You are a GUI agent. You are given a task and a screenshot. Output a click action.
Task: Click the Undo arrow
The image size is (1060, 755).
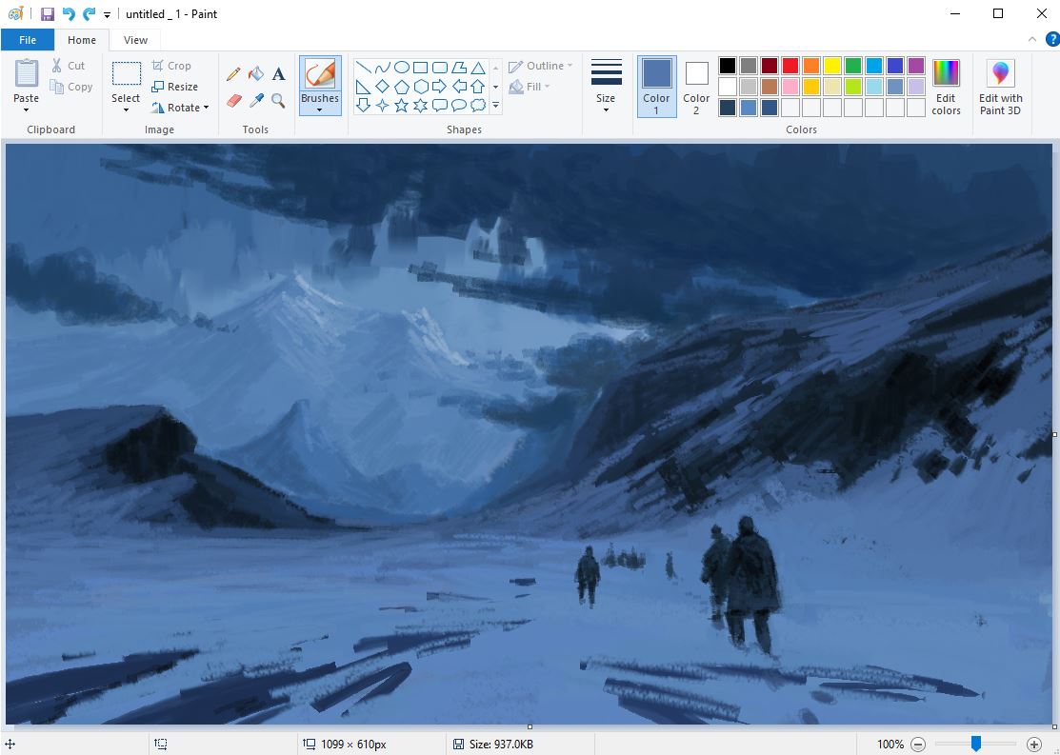69,13
